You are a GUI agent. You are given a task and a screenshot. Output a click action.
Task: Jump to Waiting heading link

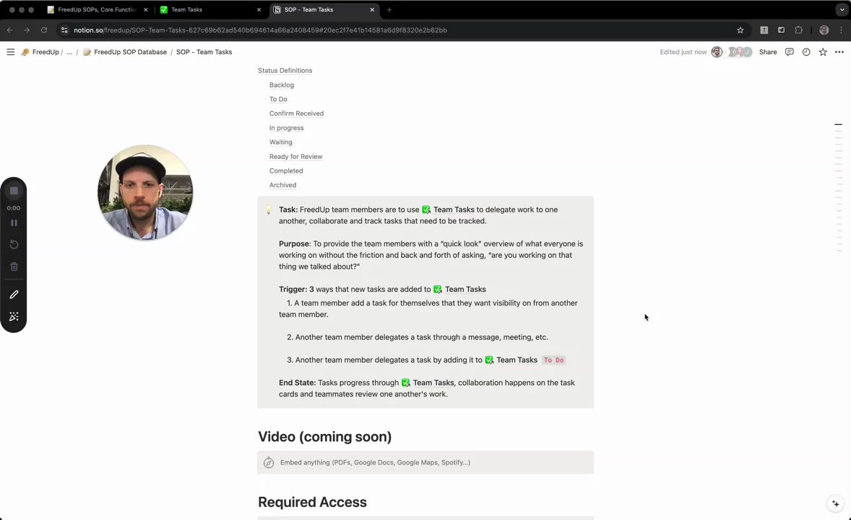(280, 142)
